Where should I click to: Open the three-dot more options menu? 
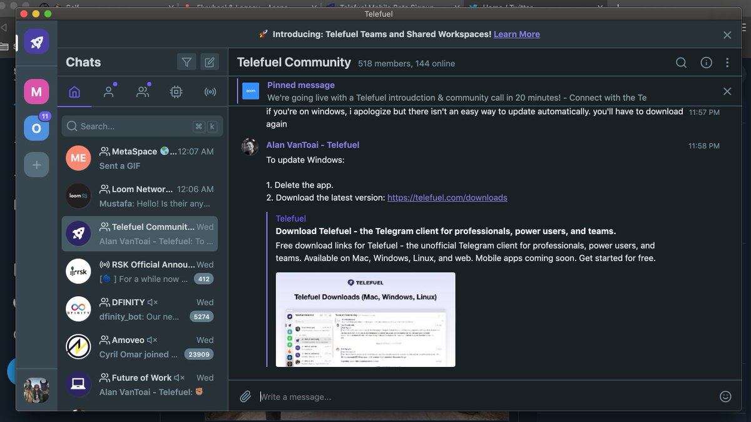coord(727,63)
